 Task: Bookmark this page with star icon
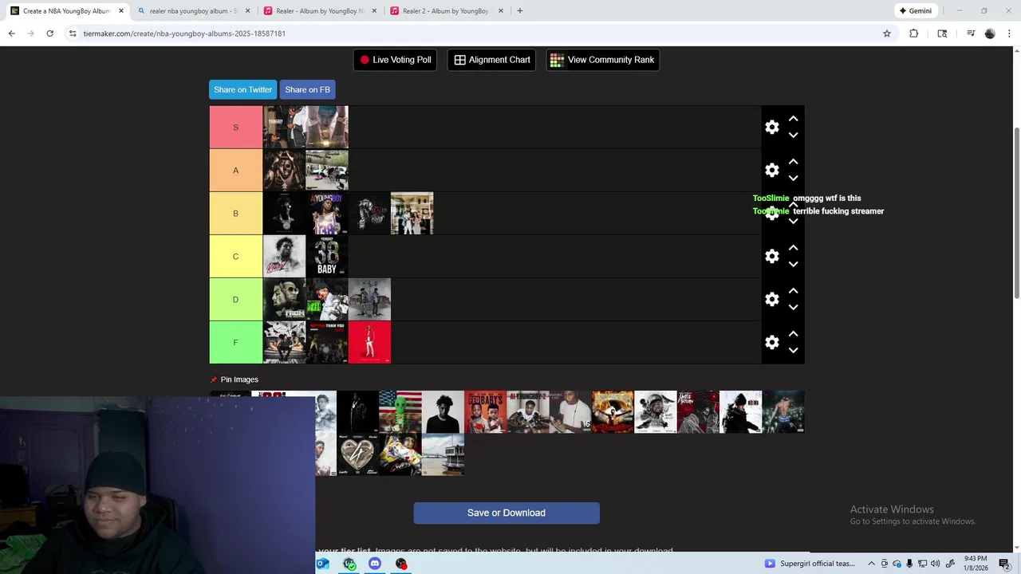pos(886,33)
